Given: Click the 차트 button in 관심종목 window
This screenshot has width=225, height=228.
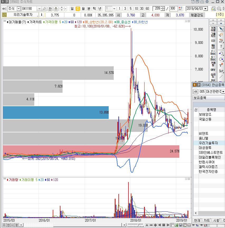Looking at the screenshot, I should pyautogui.click(x=207, y=220).
